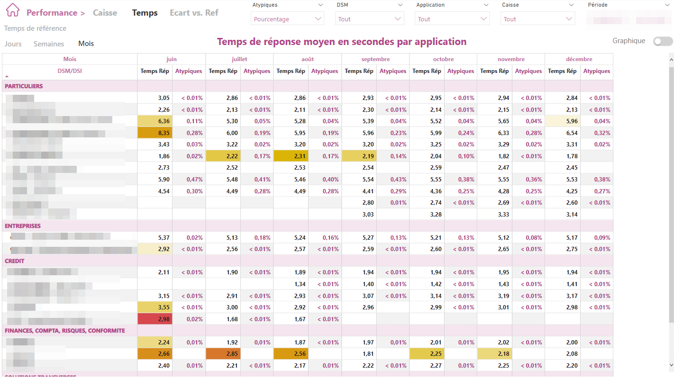Click the highlighted 3,55 cell
This screenshot has height=379, width=674.
pos(155,307)
